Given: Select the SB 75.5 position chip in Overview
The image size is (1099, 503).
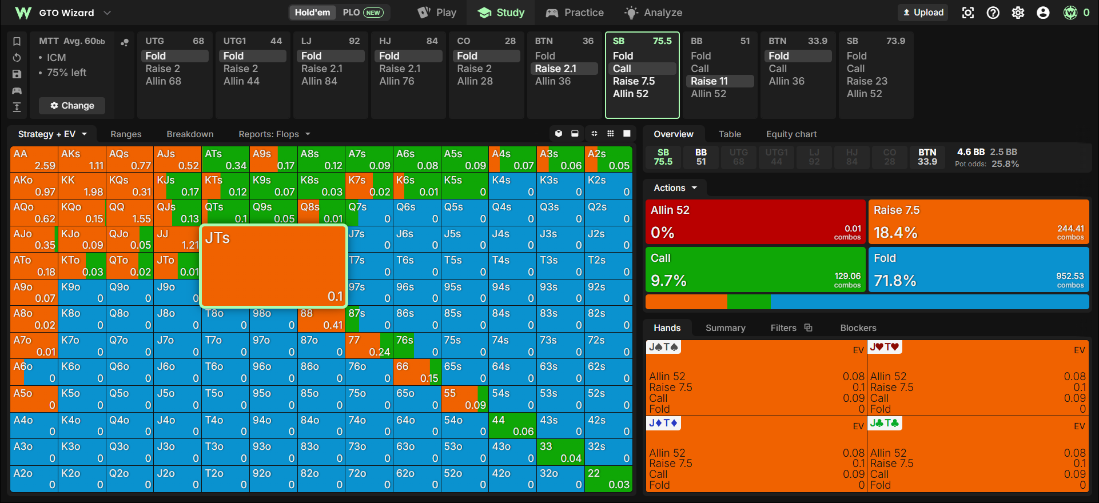Looking at the screenshot, I should (x=663, y=157).
